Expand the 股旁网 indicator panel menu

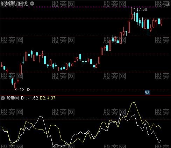point(2,98)
